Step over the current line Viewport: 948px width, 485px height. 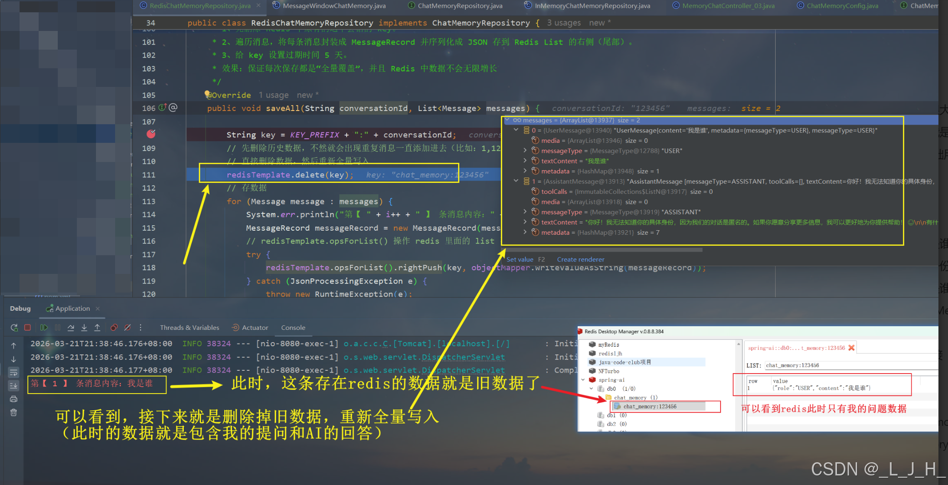71,328
